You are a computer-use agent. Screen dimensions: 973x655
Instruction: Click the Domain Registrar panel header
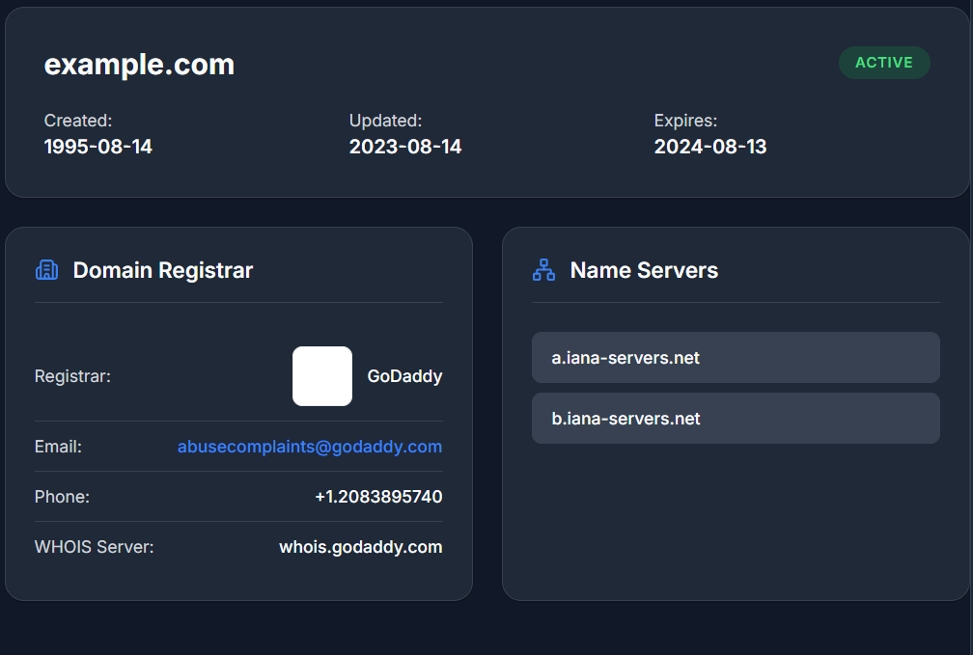[162, 270]
